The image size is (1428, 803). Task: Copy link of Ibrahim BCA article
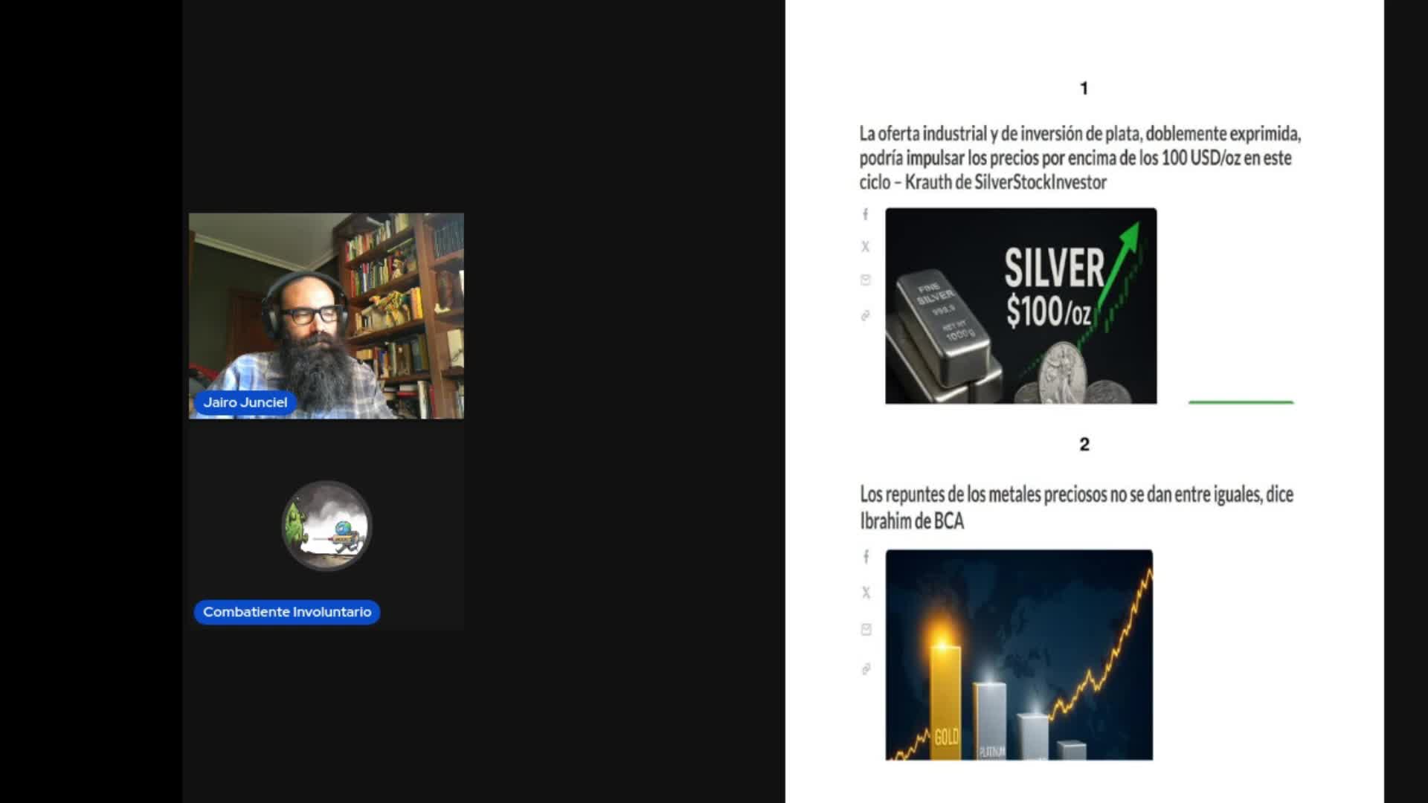pyautogui.click(x=866, y=669)
